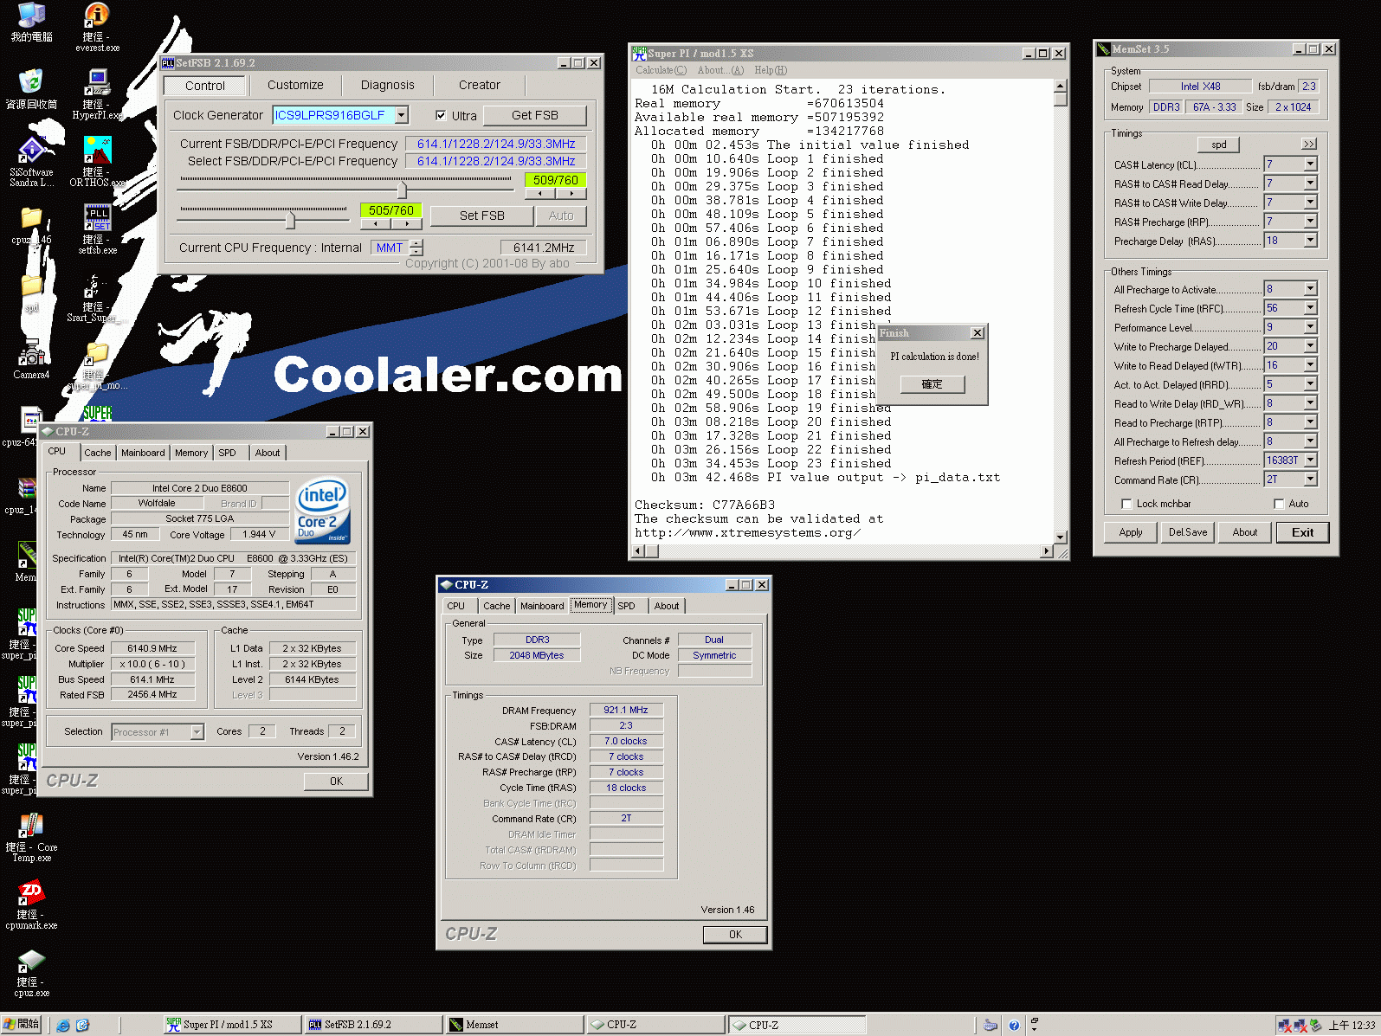Open the Core Temp.exe shortcut

[31, 827]
